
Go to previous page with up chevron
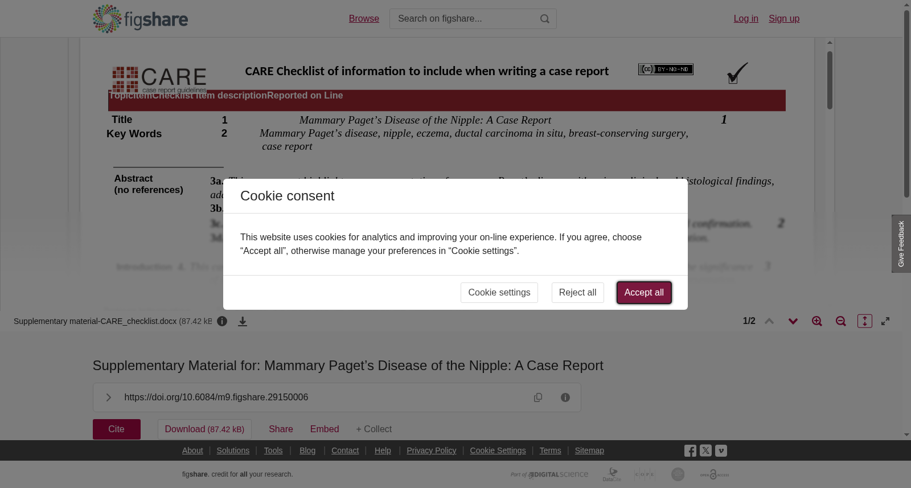[x=769, y=321]
